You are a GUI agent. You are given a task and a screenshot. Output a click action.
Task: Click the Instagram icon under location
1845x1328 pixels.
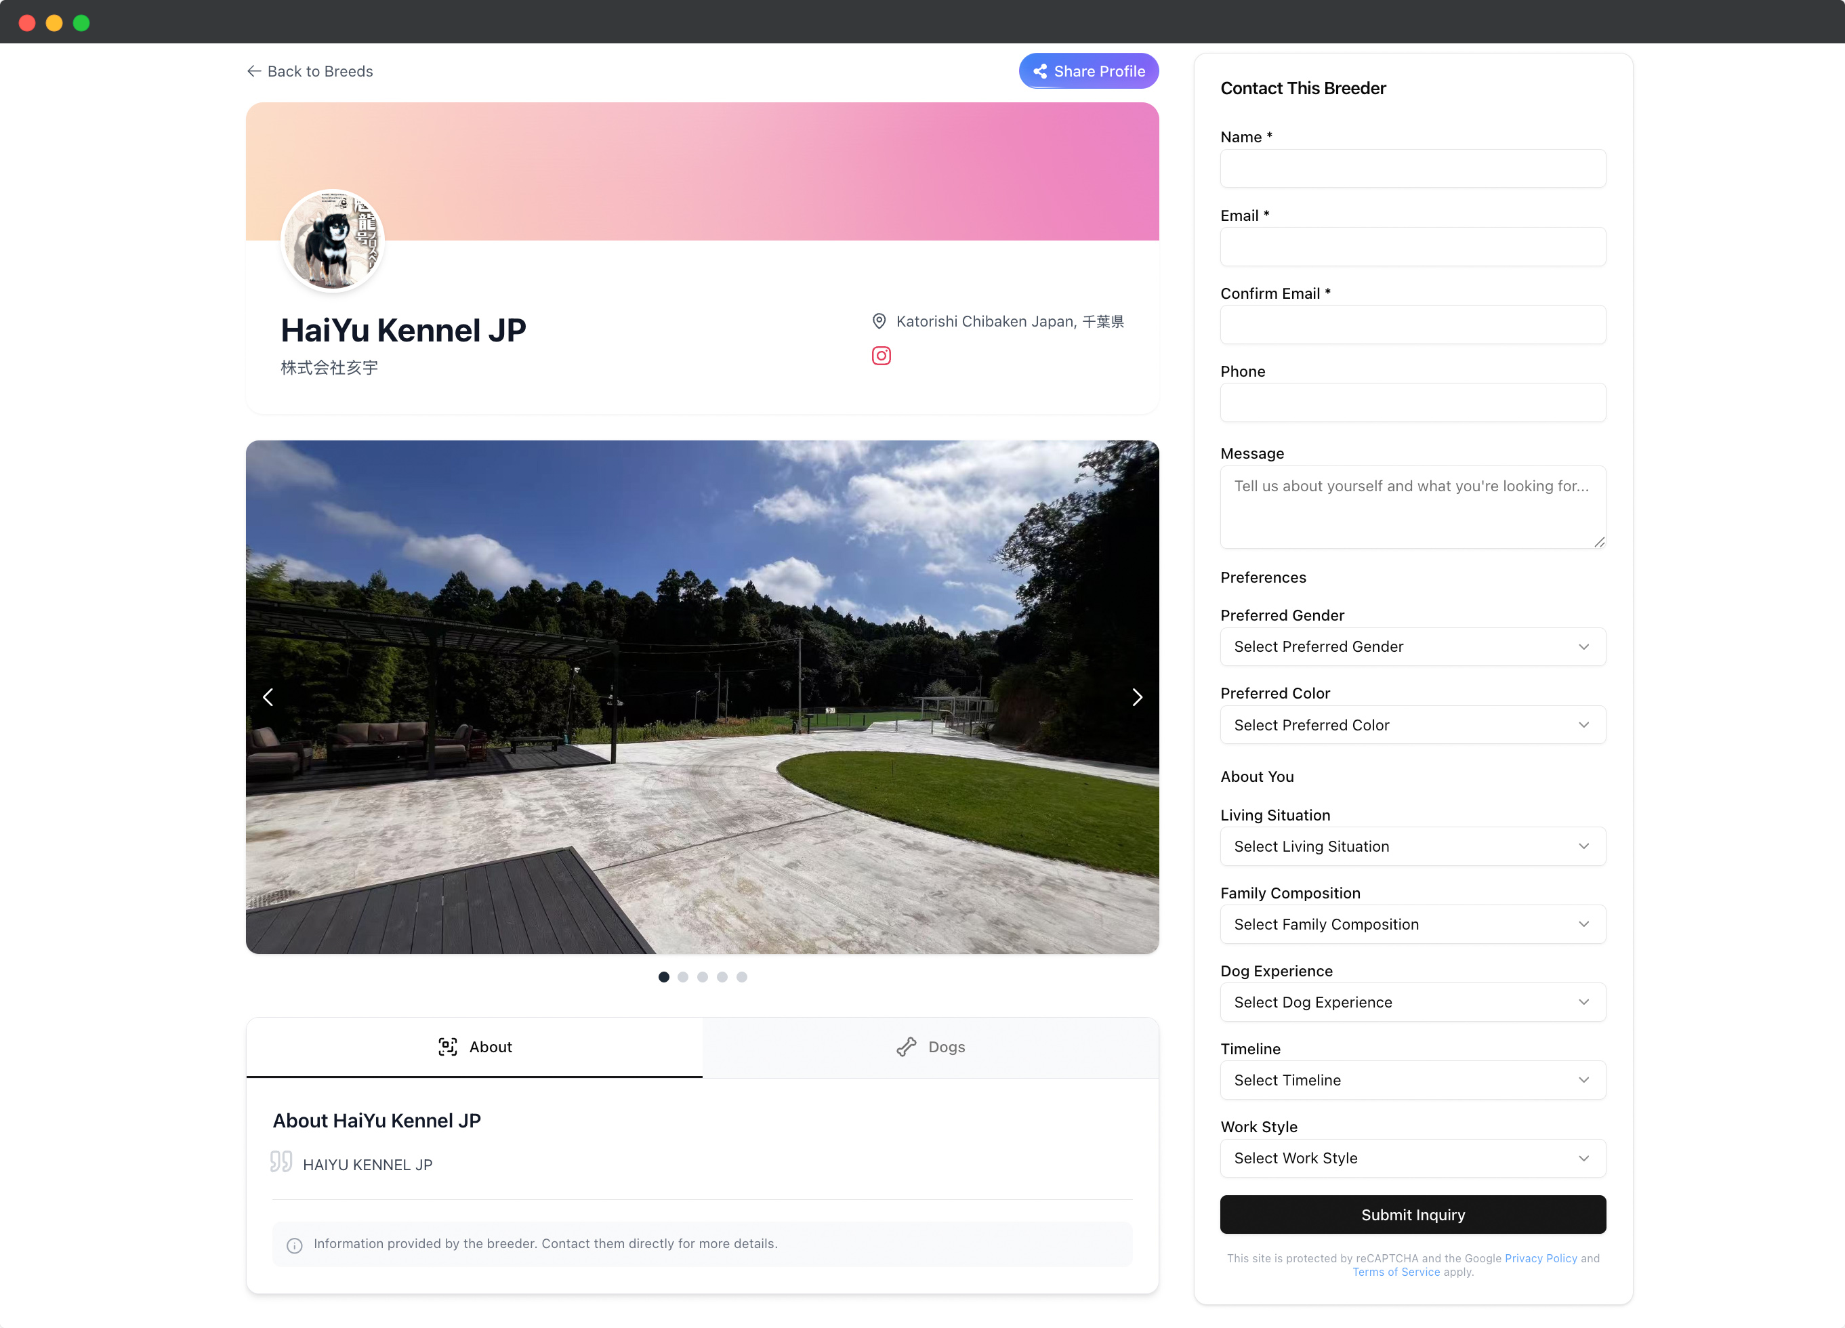click(x=881, y=356)
